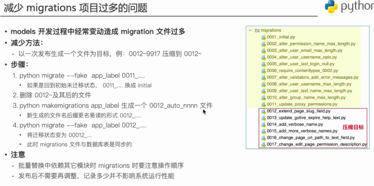Viewport: 374px width, 186px height.
Task: Select file 0006_require_contenttypes_0002.py
Action: 302,70
